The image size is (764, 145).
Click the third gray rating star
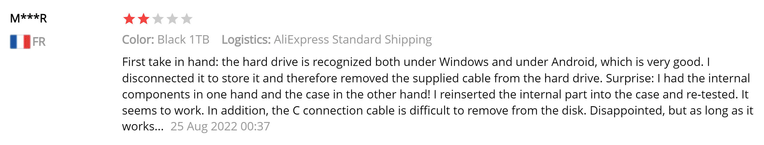tap(158, 19)
